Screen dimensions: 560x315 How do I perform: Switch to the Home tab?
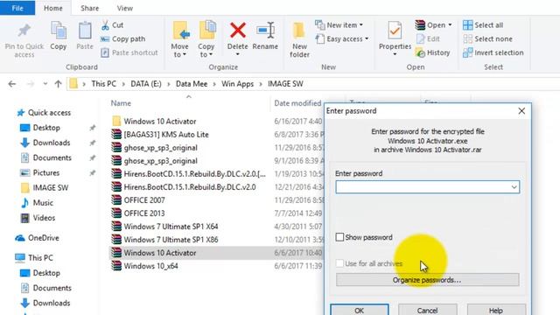pyautogui.click(x=53, y=8)
